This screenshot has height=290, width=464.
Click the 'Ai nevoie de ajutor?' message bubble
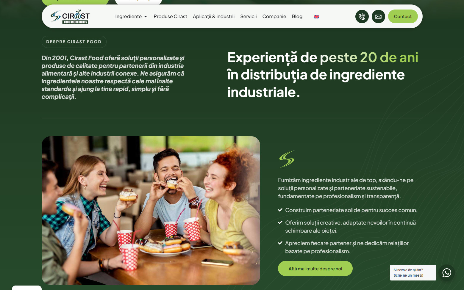[413, 273]
